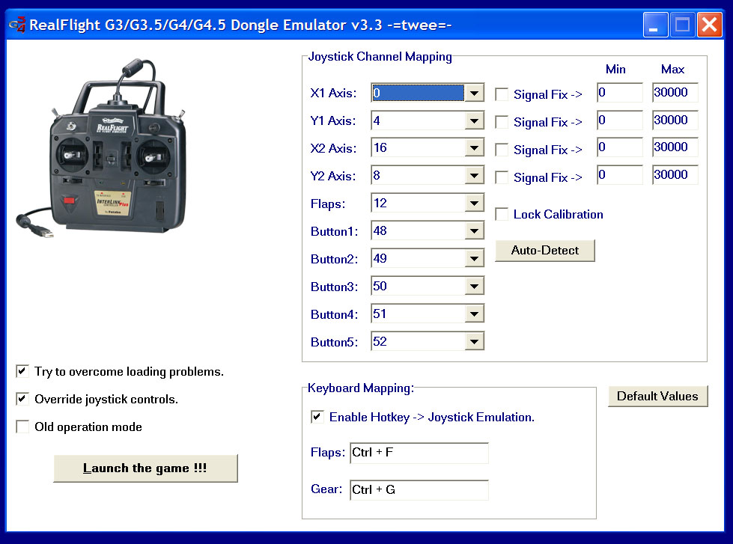
Task: Click the X1 Axis Max field
Action: [x=675, y=93]
